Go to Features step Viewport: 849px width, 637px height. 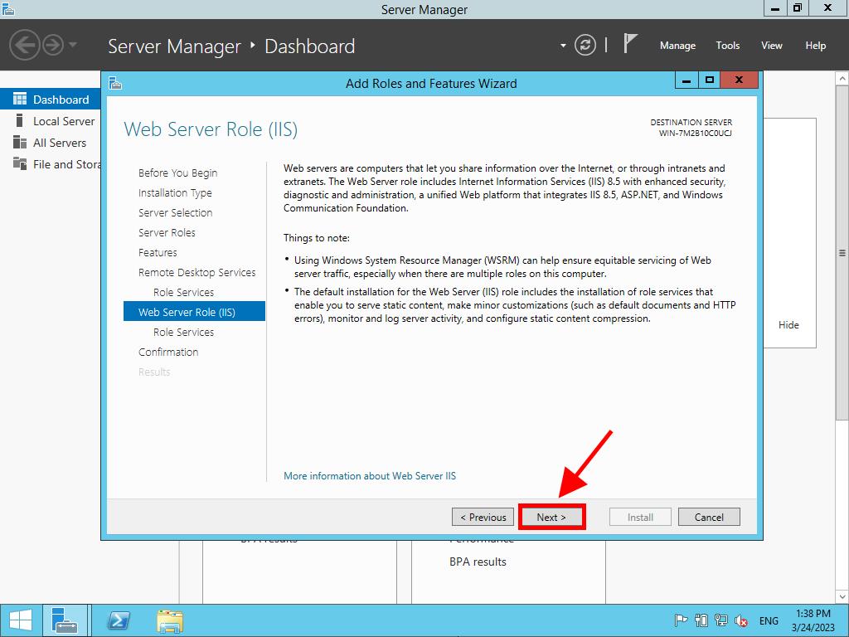[158, 252]
